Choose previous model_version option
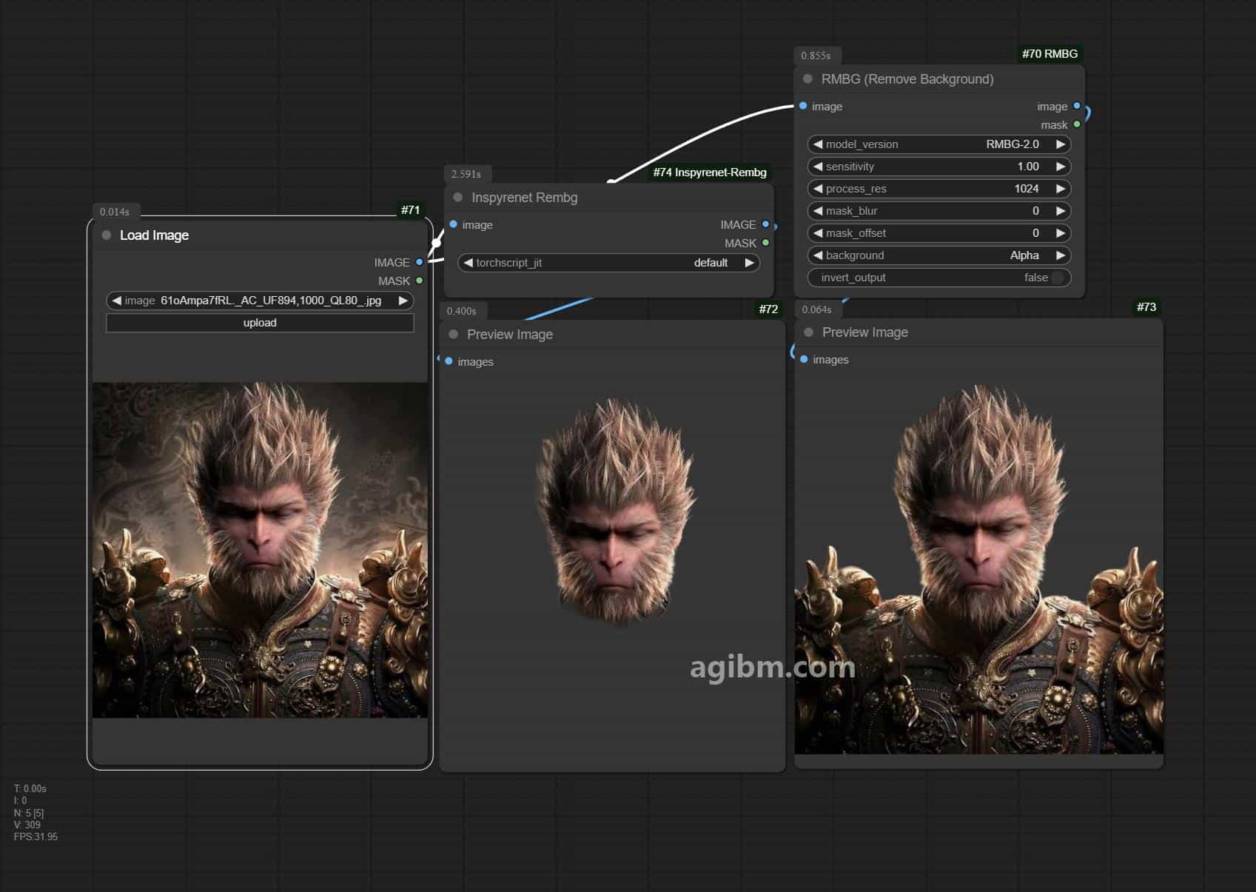The image size is (1256, 892). (x=818, y=144)
